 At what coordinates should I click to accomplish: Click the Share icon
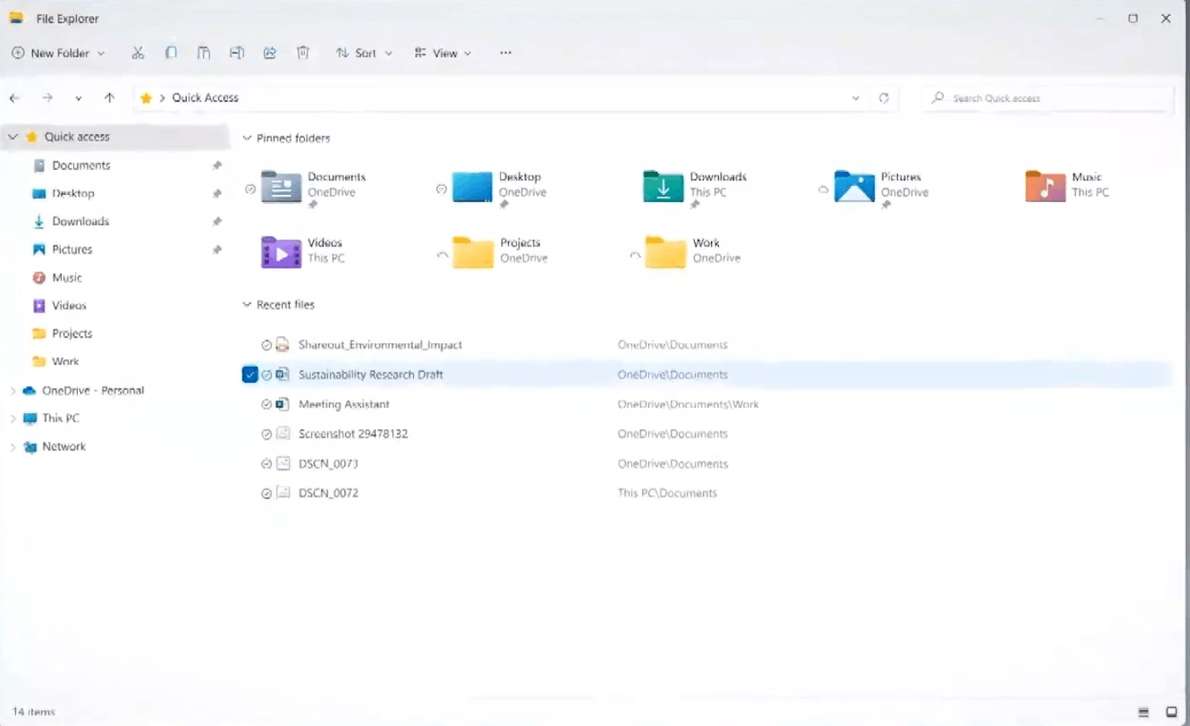click(270, 52)
